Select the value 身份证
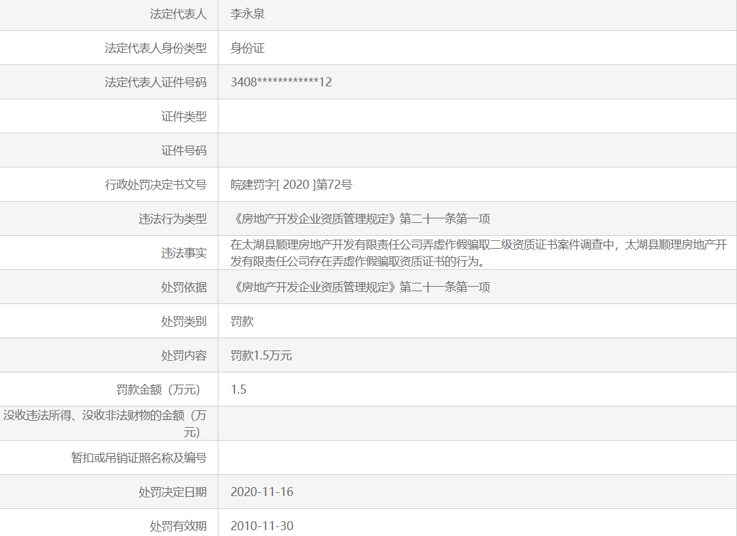 click(247, 48)
